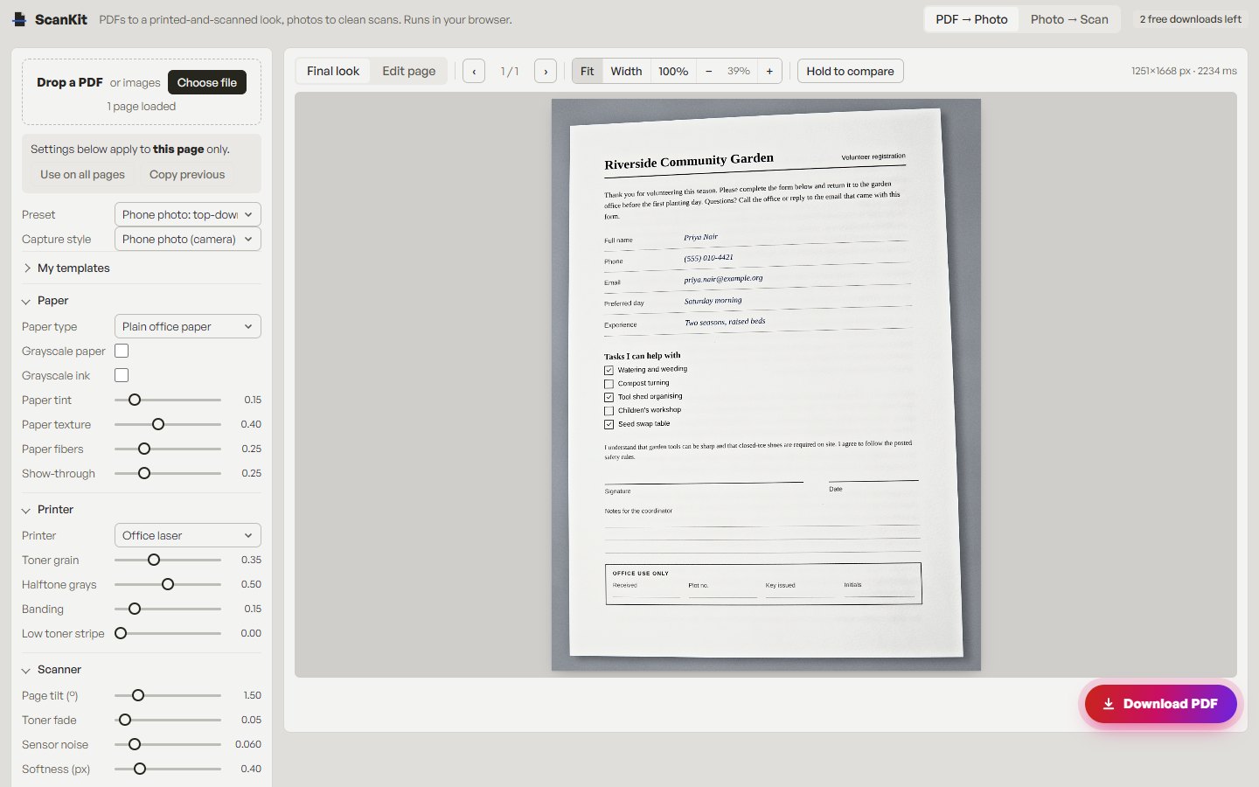Switch to PDF → Photo mode
Screen dimensions: 1259x787
pyautogui.click(x=971, y=19)
